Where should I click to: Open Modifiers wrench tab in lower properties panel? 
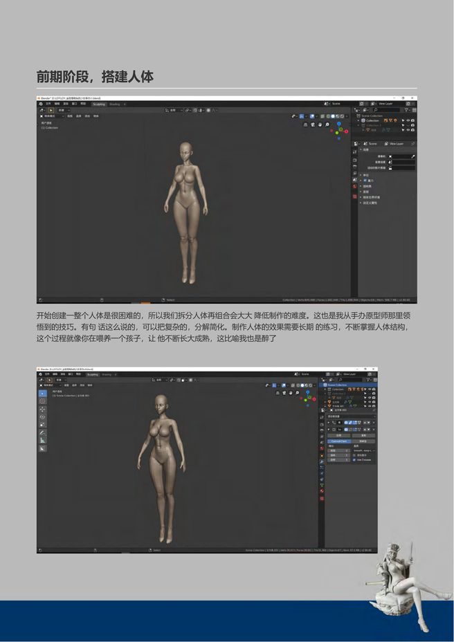[322, 462]
